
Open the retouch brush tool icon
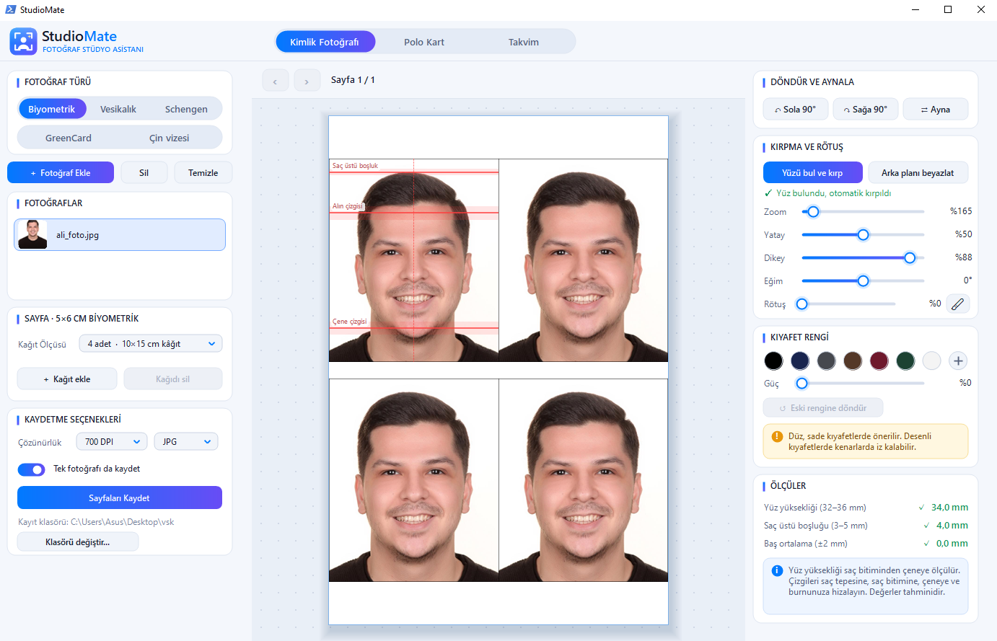[x=957, y=304]
